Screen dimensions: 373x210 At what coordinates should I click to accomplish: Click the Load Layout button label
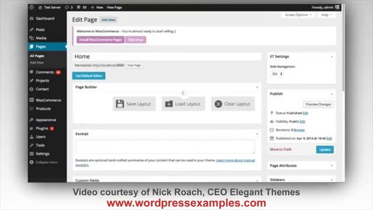pos(188,104)
